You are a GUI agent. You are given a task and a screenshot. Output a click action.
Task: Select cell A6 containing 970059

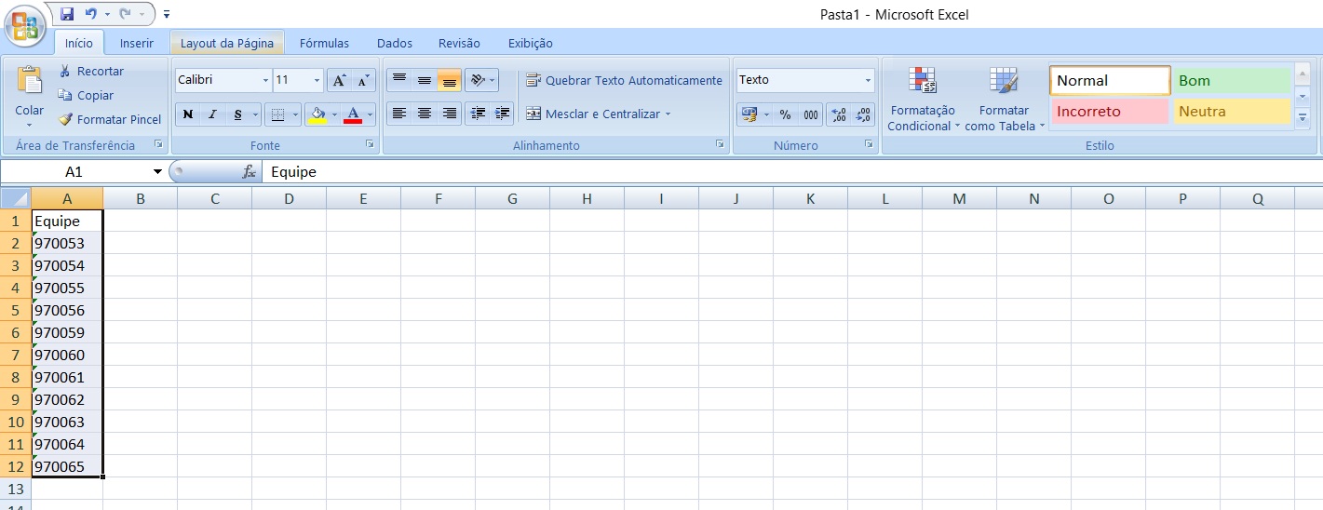point(67,332)
